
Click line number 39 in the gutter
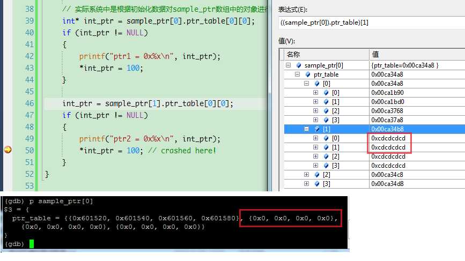[29, 21]
